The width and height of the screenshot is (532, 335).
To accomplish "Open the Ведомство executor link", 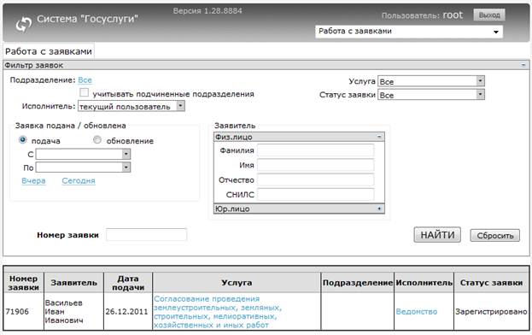I will click(x=417, y=312).
